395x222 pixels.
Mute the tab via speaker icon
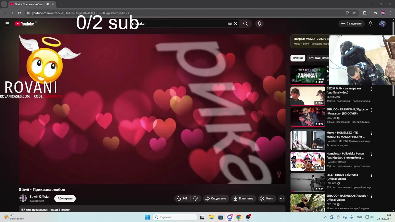(48, 4)
